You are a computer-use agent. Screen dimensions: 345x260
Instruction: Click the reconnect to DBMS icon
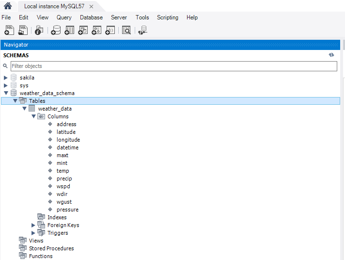(142, 30)
